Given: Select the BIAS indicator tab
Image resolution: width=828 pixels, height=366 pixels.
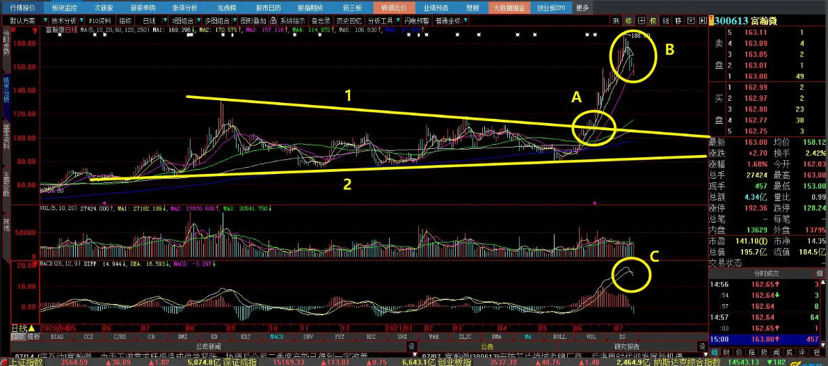Looking at the screenshot, I should click(56, 336).
